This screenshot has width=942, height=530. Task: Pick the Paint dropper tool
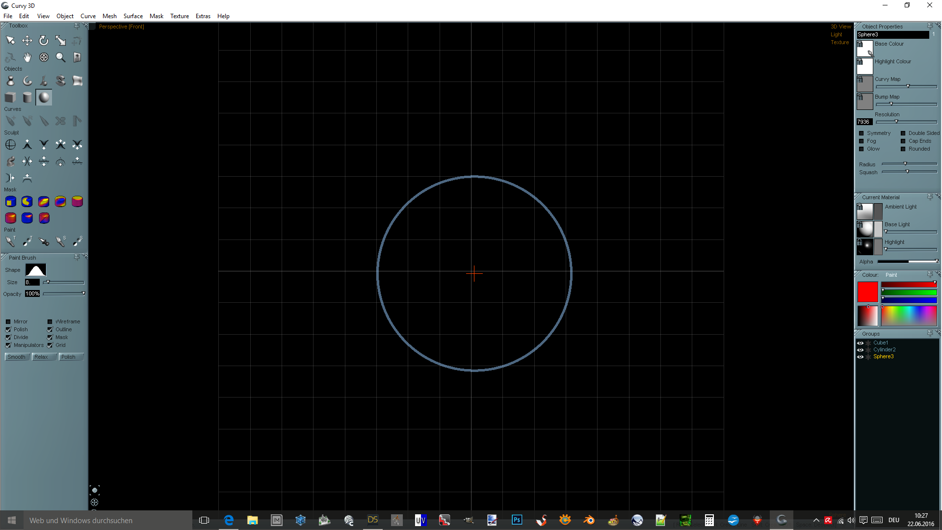[x=44, y=241]
